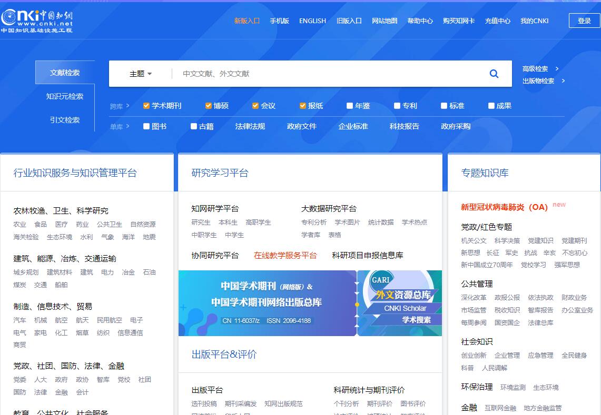Open 我的CNKI menu

534,21
